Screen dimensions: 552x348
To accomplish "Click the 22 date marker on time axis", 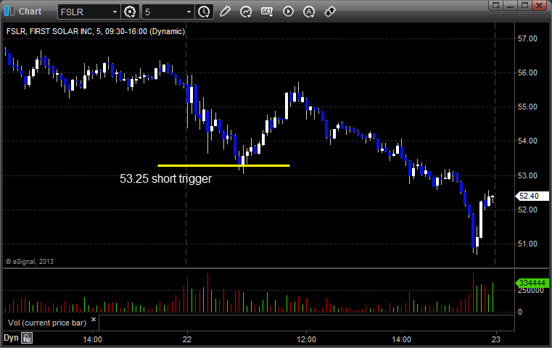I will click(x=187, y=339).
